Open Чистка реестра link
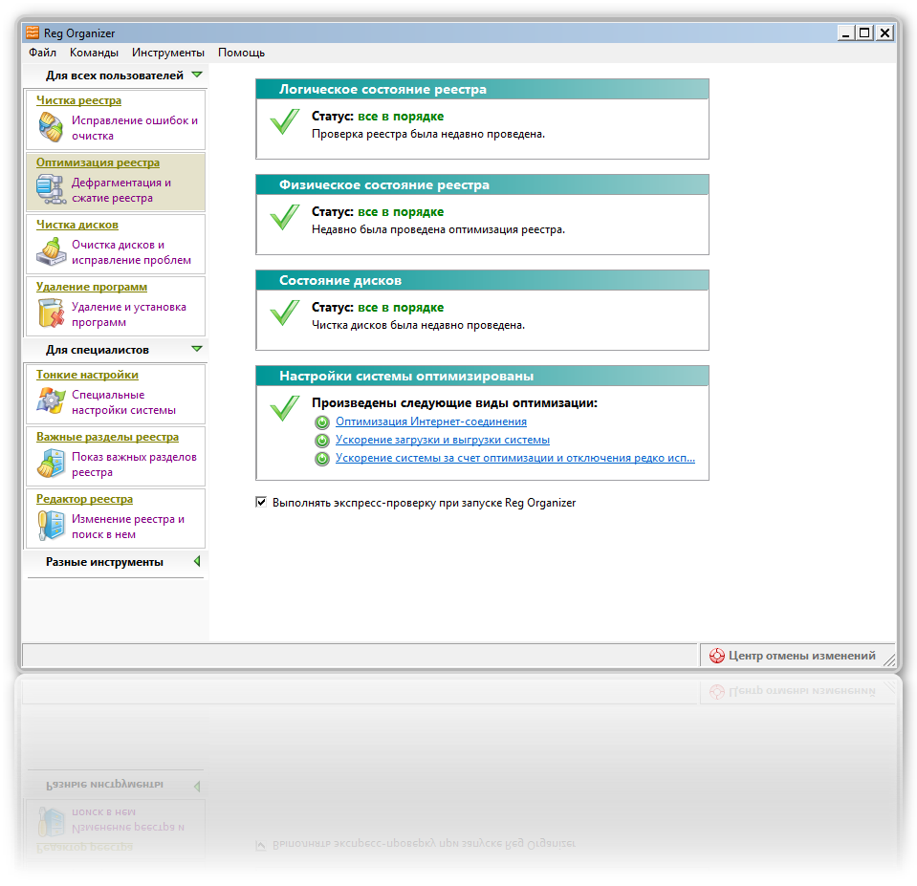 click(x=79, y=100)
